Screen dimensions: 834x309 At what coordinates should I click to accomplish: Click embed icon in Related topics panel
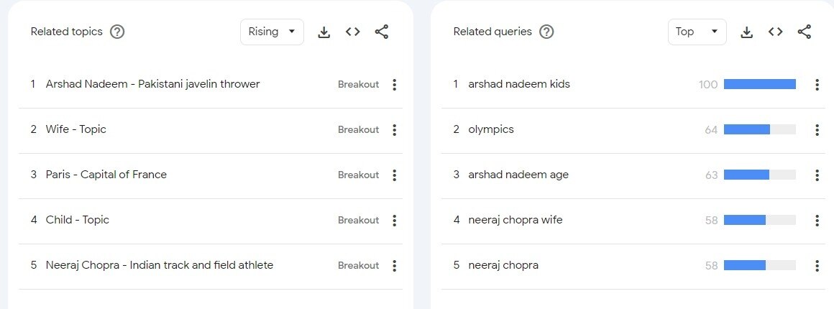[352, 32]
